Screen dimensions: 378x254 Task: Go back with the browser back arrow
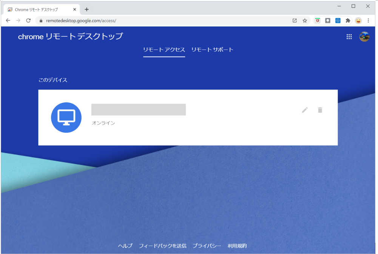[x=8, y=20]
